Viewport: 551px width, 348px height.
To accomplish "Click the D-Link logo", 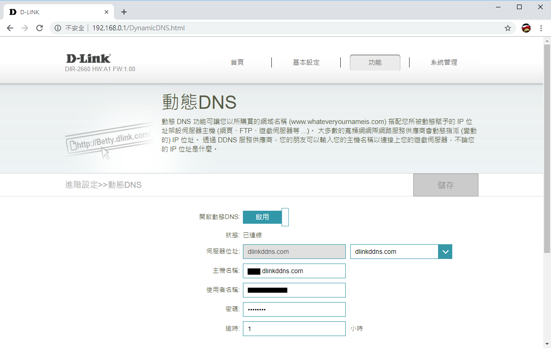I will point(88,58).
